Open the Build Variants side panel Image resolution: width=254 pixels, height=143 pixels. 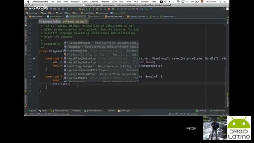click(26, 85)
